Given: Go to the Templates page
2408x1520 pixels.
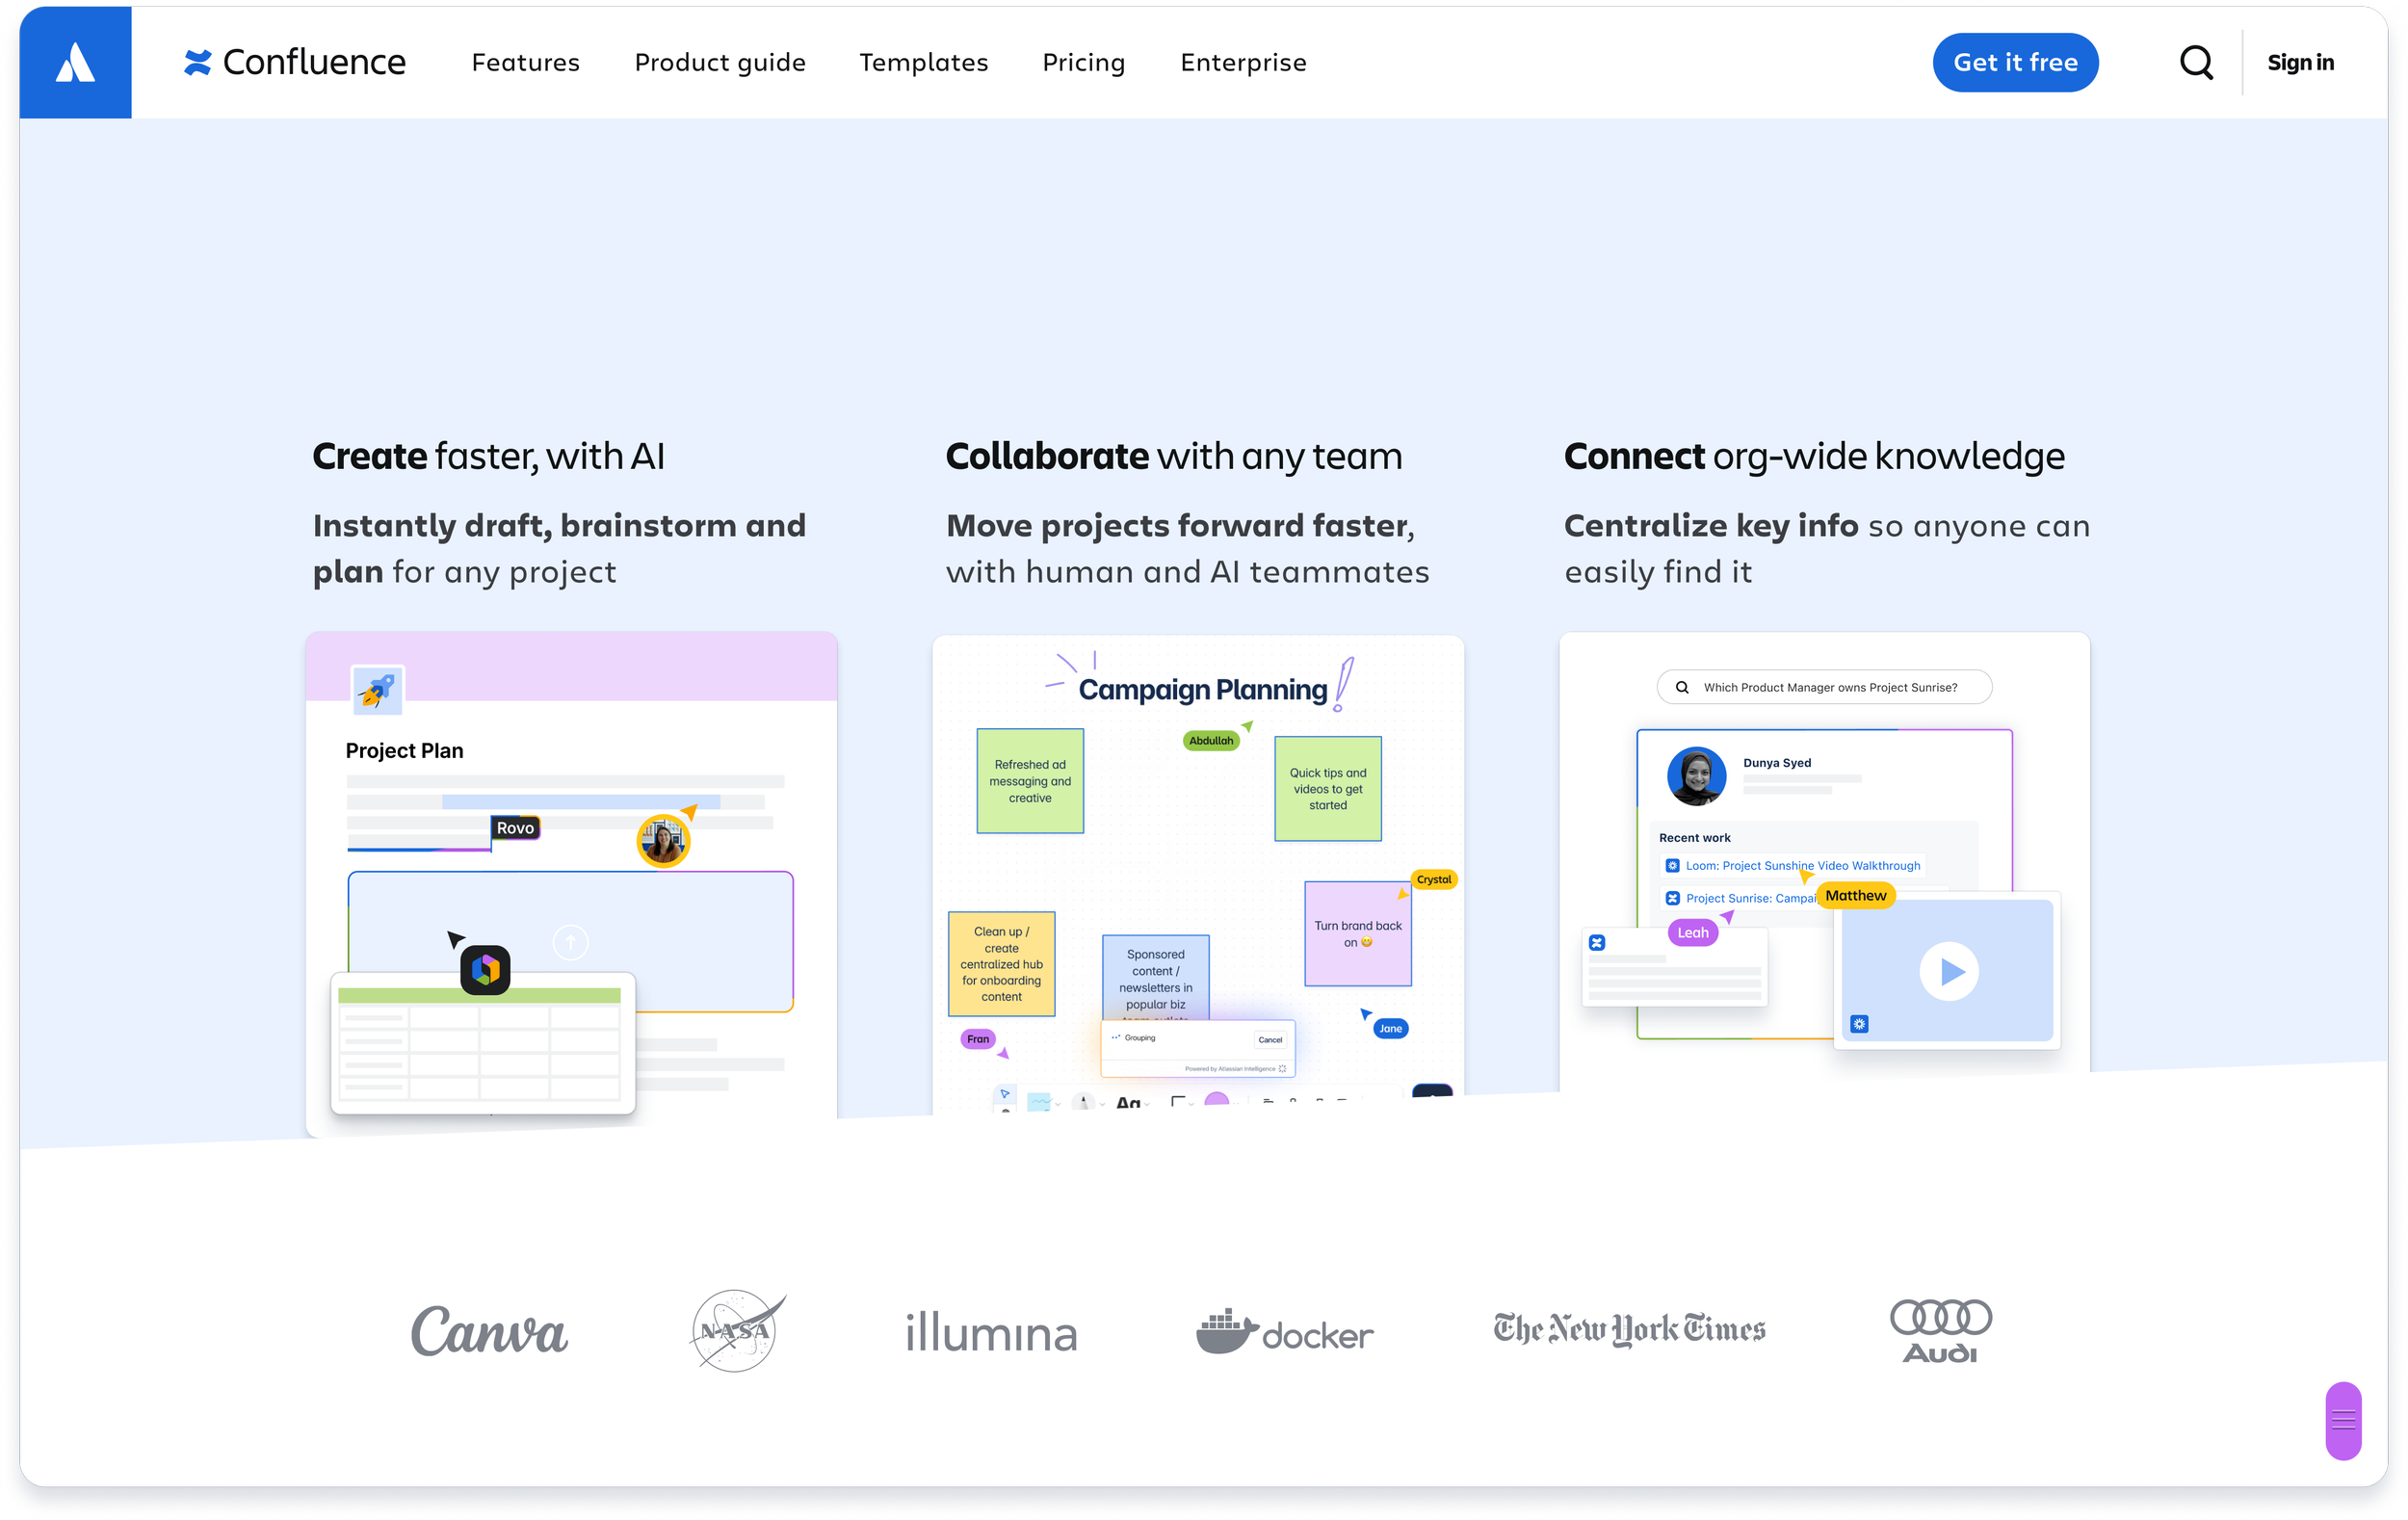Looking at the screenshot, I should pos(923,62).
